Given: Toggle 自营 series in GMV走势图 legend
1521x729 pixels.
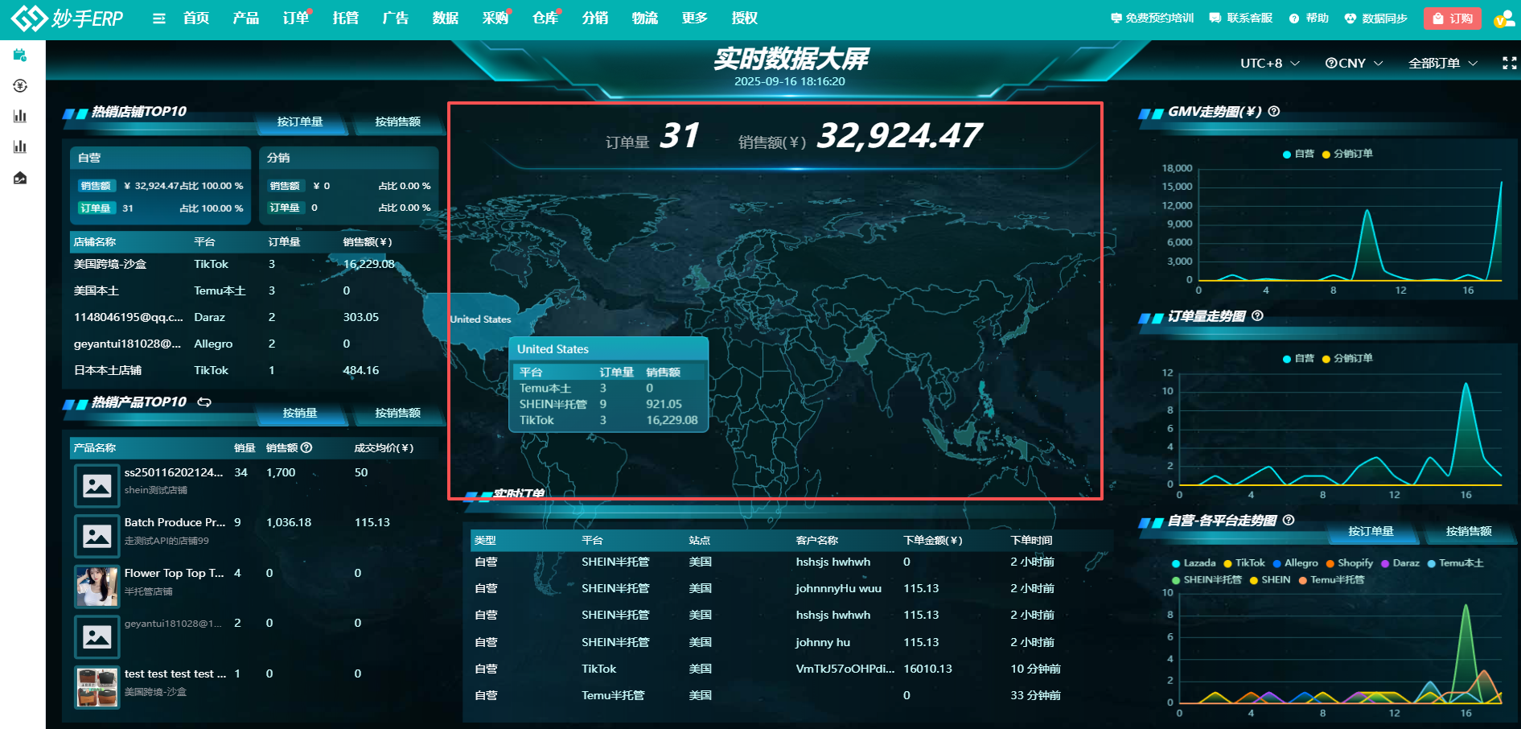Looking at the screenshot, I should (x=1298, y=154).
